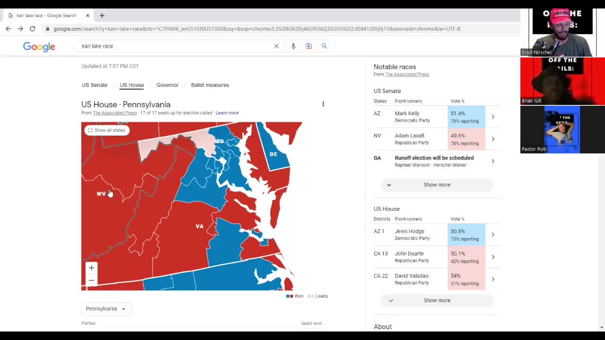Click Brian Gill video thumbnail
Viewport: 605px width, 340px height.
pos(562,81)
